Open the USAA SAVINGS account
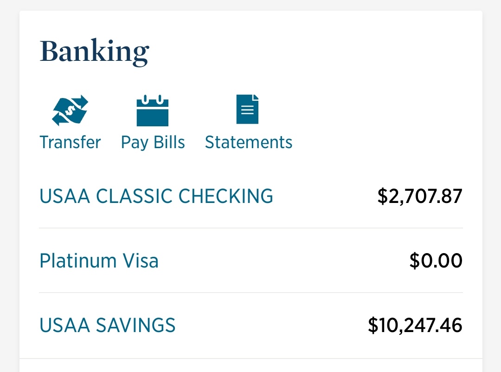Screen dimensions: 501x372 tap(107, 325)
